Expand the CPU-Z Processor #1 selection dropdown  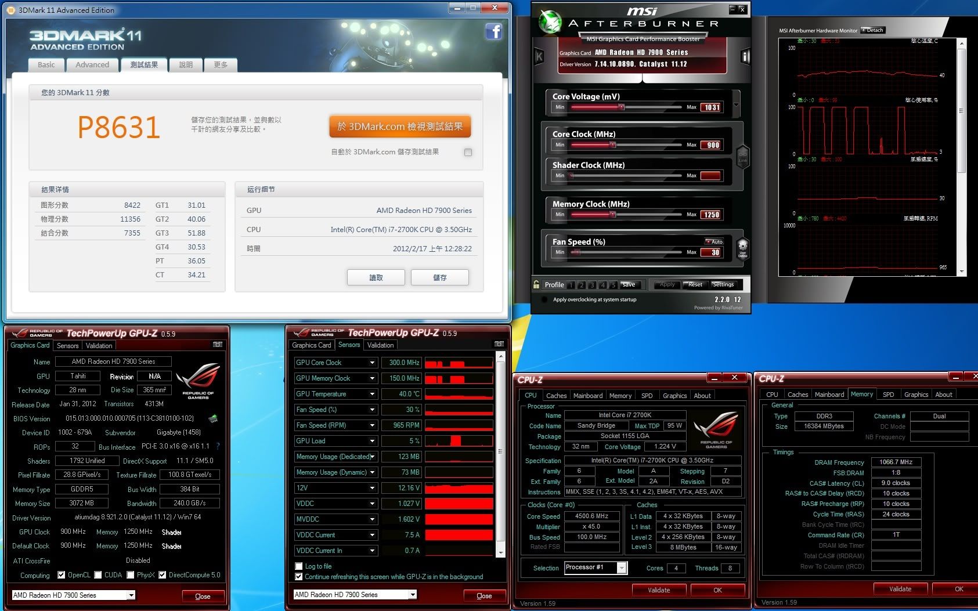click(622, 568)
